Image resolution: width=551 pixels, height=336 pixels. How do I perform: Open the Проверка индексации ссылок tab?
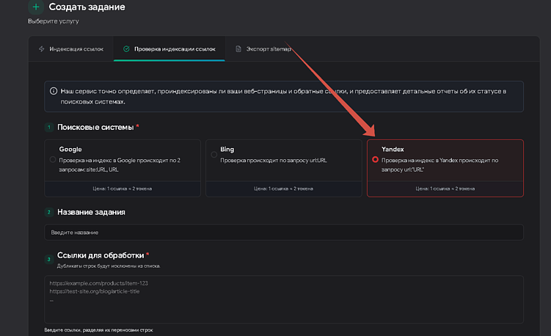click(169, 49)
